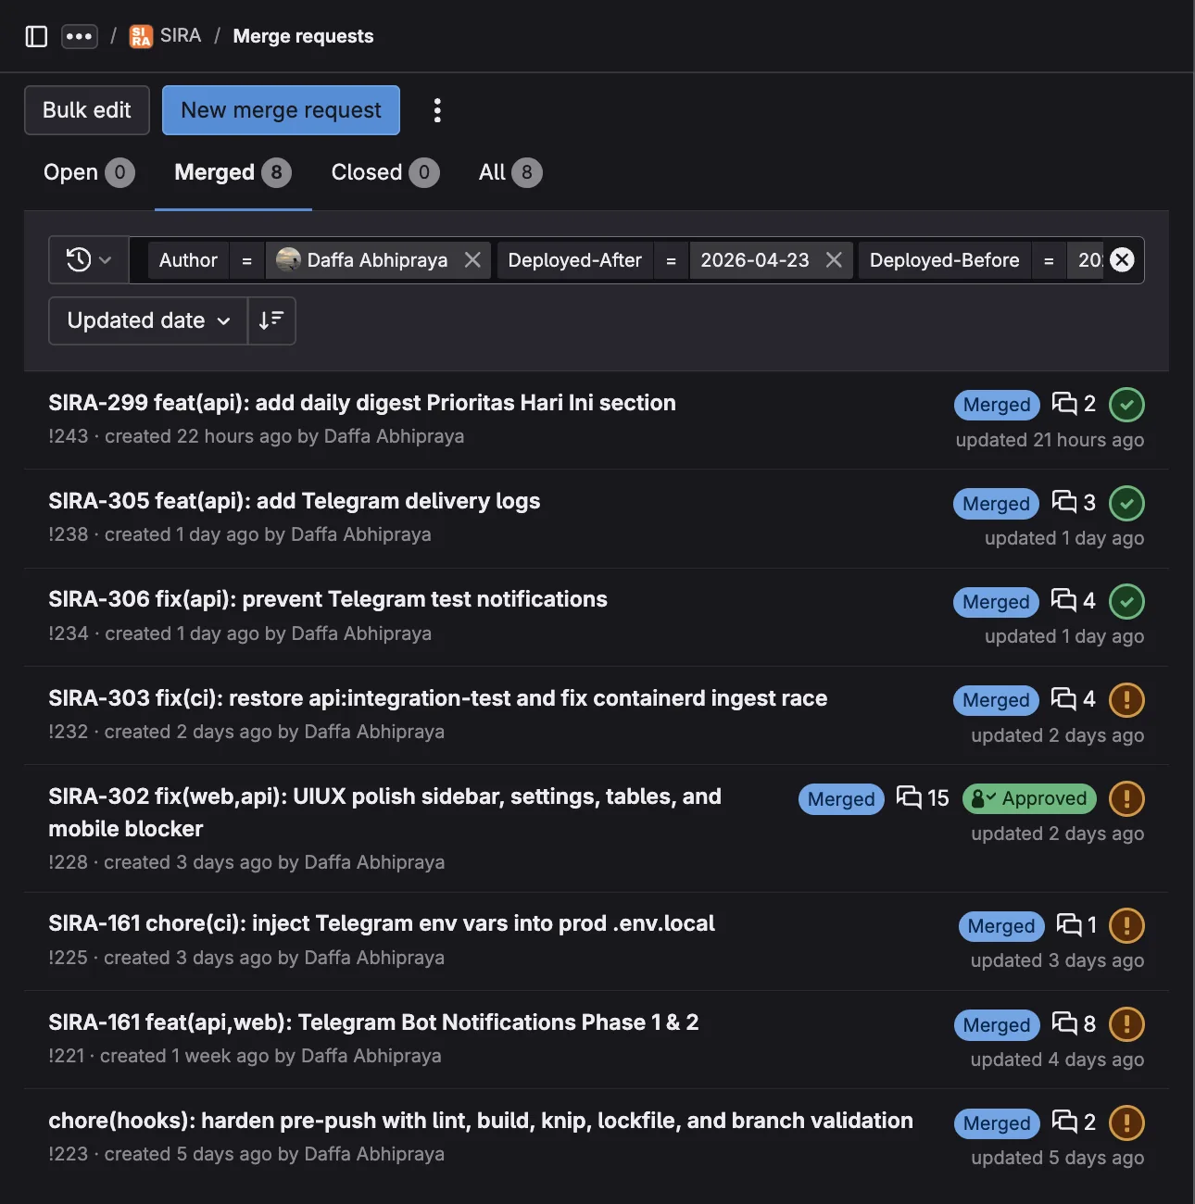Click Merged badge on SIRA-299 row
Screen dimensions: 1195x1204
[997, 405]
